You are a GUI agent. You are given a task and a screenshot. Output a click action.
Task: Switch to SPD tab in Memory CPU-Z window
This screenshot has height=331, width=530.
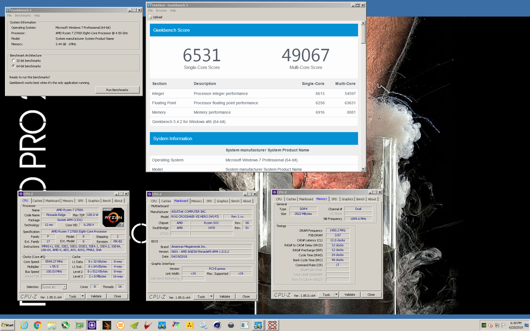pyautogui.click(x=334, y=199)
